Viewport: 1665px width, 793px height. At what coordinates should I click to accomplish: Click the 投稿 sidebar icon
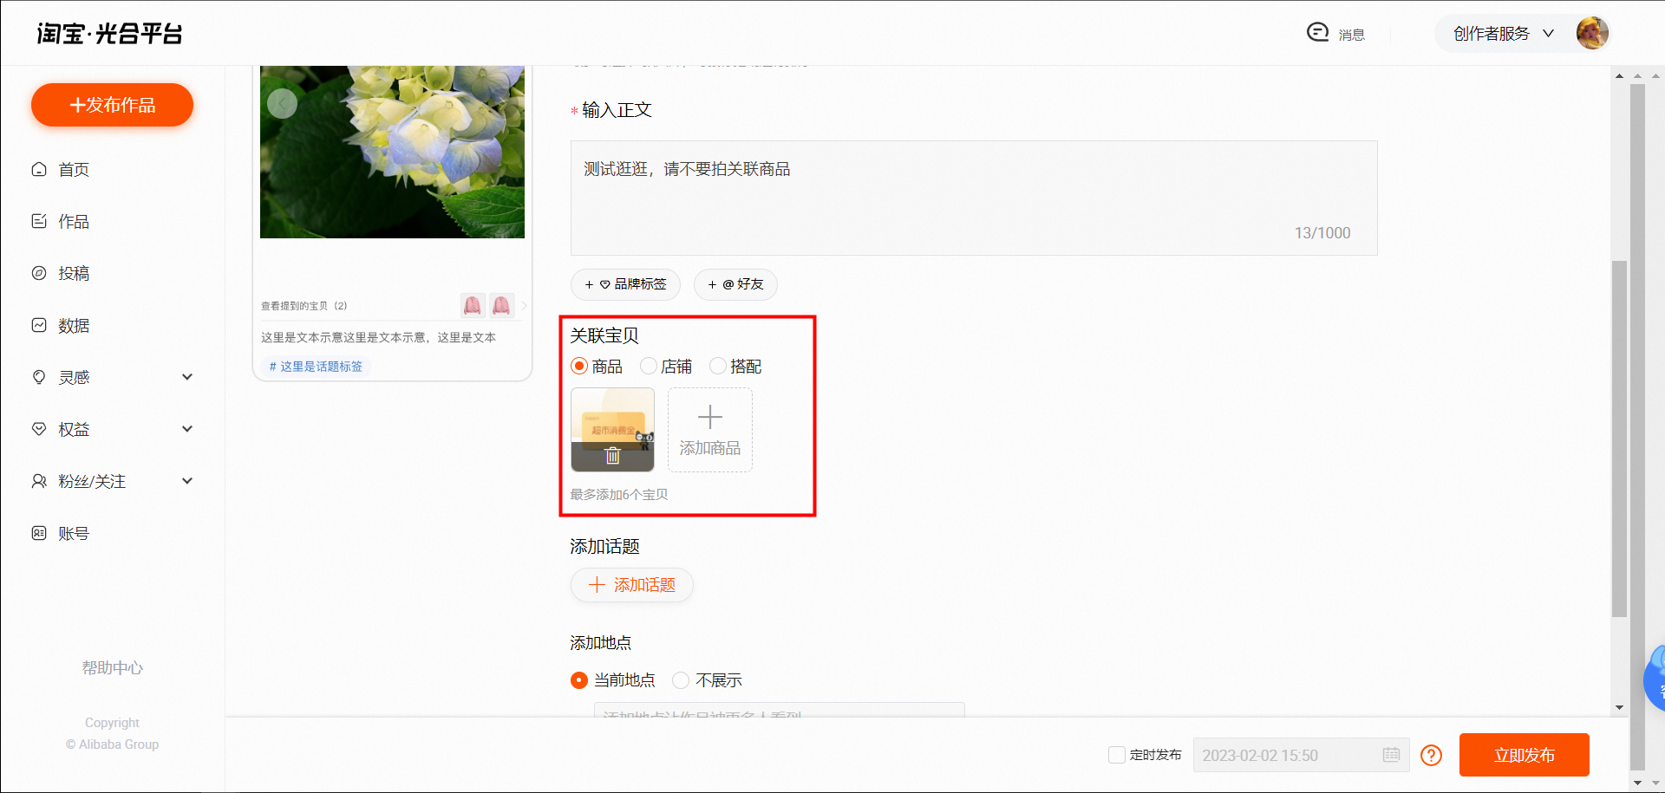(x=39, y=273)
